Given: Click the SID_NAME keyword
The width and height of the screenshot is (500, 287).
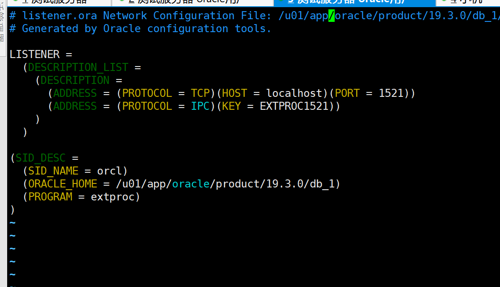Looking at the screenshot, I should click(53, 171).
